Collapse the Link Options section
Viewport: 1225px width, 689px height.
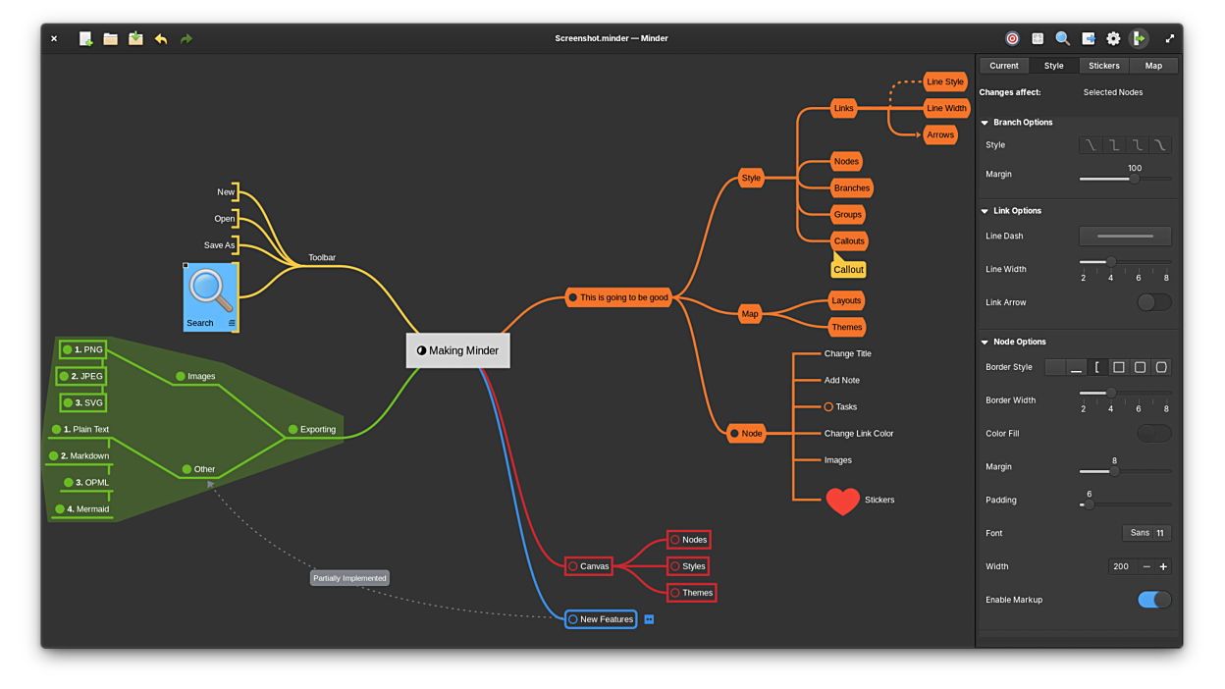(985, 211)
